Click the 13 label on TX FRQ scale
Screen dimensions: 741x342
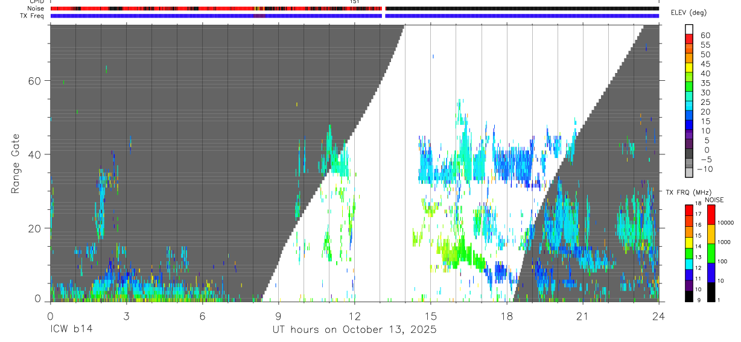tap(699, 258)
